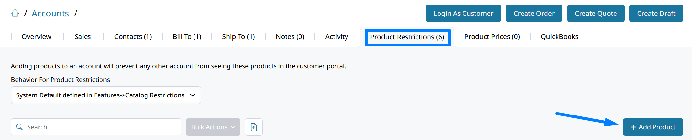Click the upload file icon button

pos(254,127)
